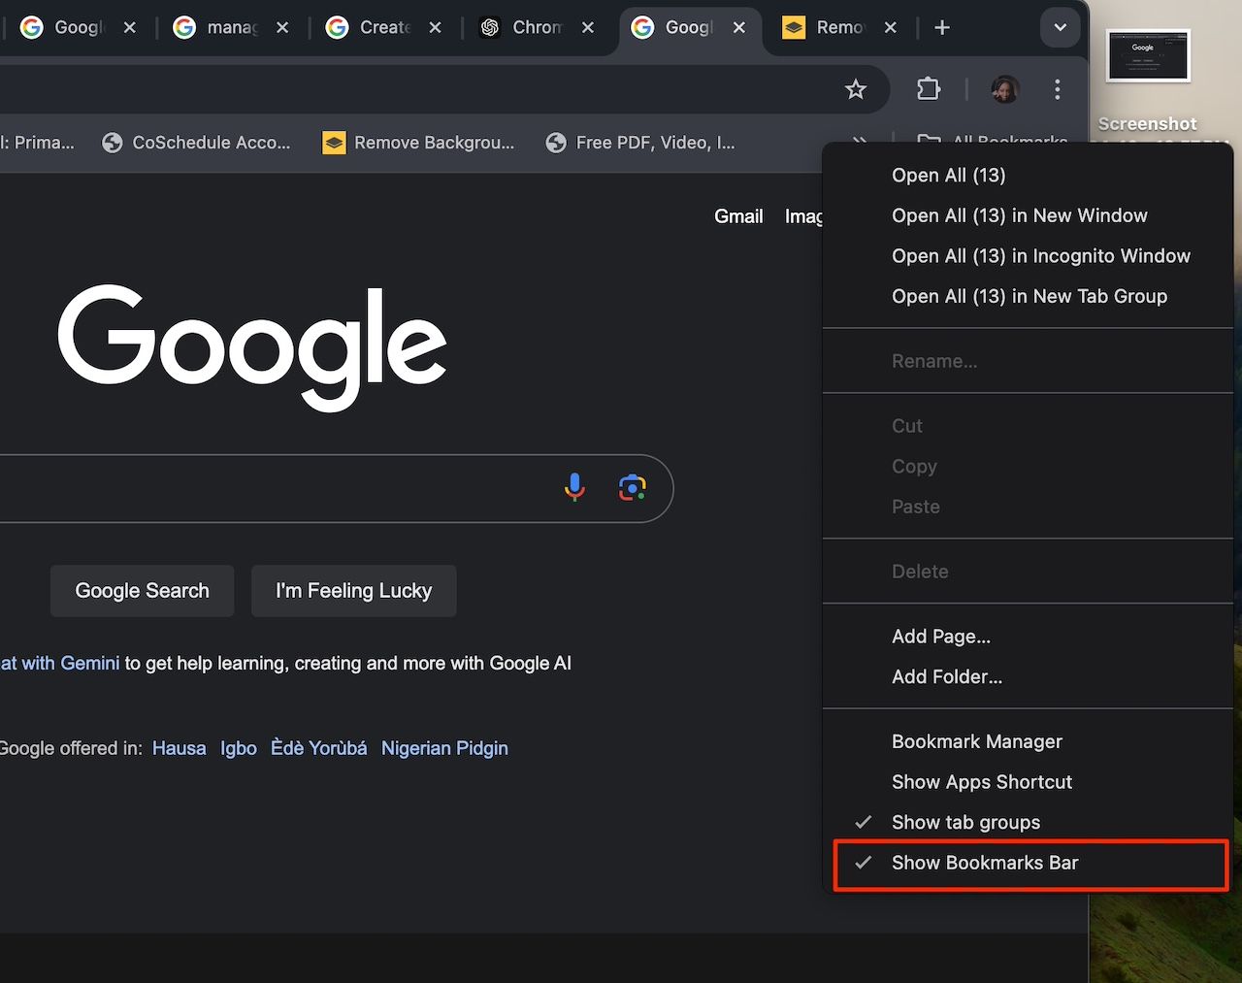Open Chrome's three-dot menu

1058,88
